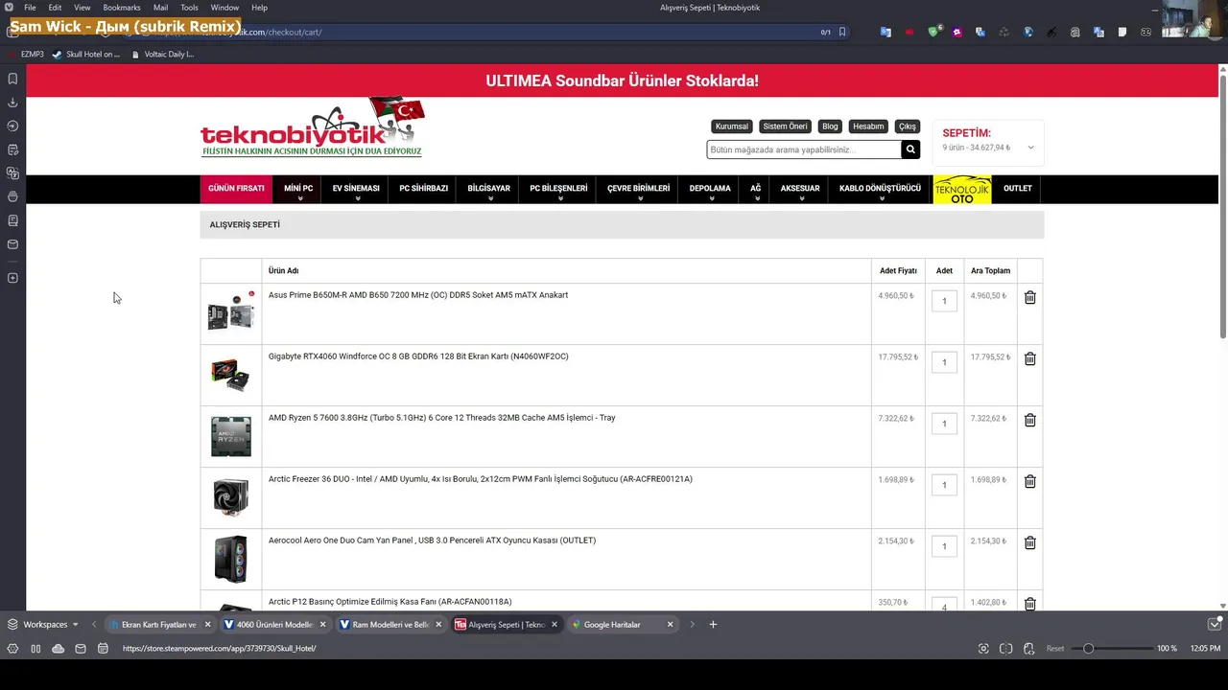This screenshot has height=690, width=1228.
Task: Open the Bookmarks panel in sidebar
Action: point(12,79)
